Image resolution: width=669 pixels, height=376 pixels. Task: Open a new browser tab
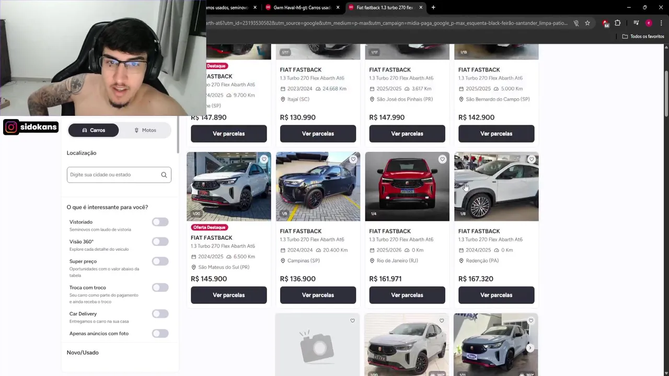[x=433, y=7]
